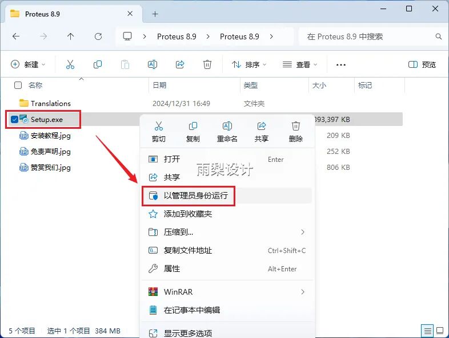Click the search box for Proteus 8.9
The width and height of the screenshot is (449, 338).
tap(368, 36)
